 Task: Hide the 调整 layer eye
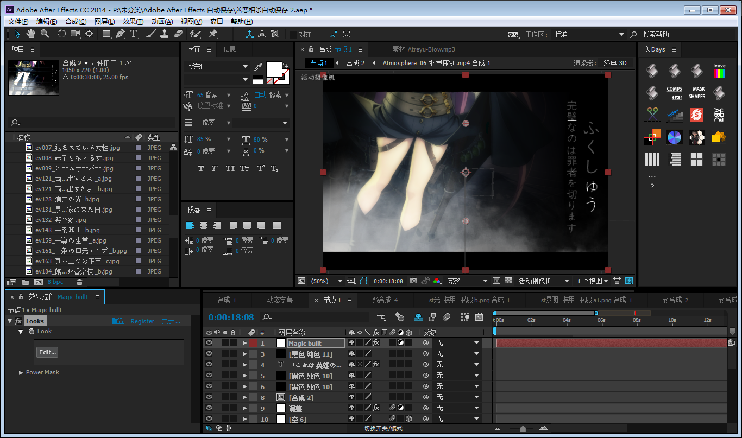[209, 408]
